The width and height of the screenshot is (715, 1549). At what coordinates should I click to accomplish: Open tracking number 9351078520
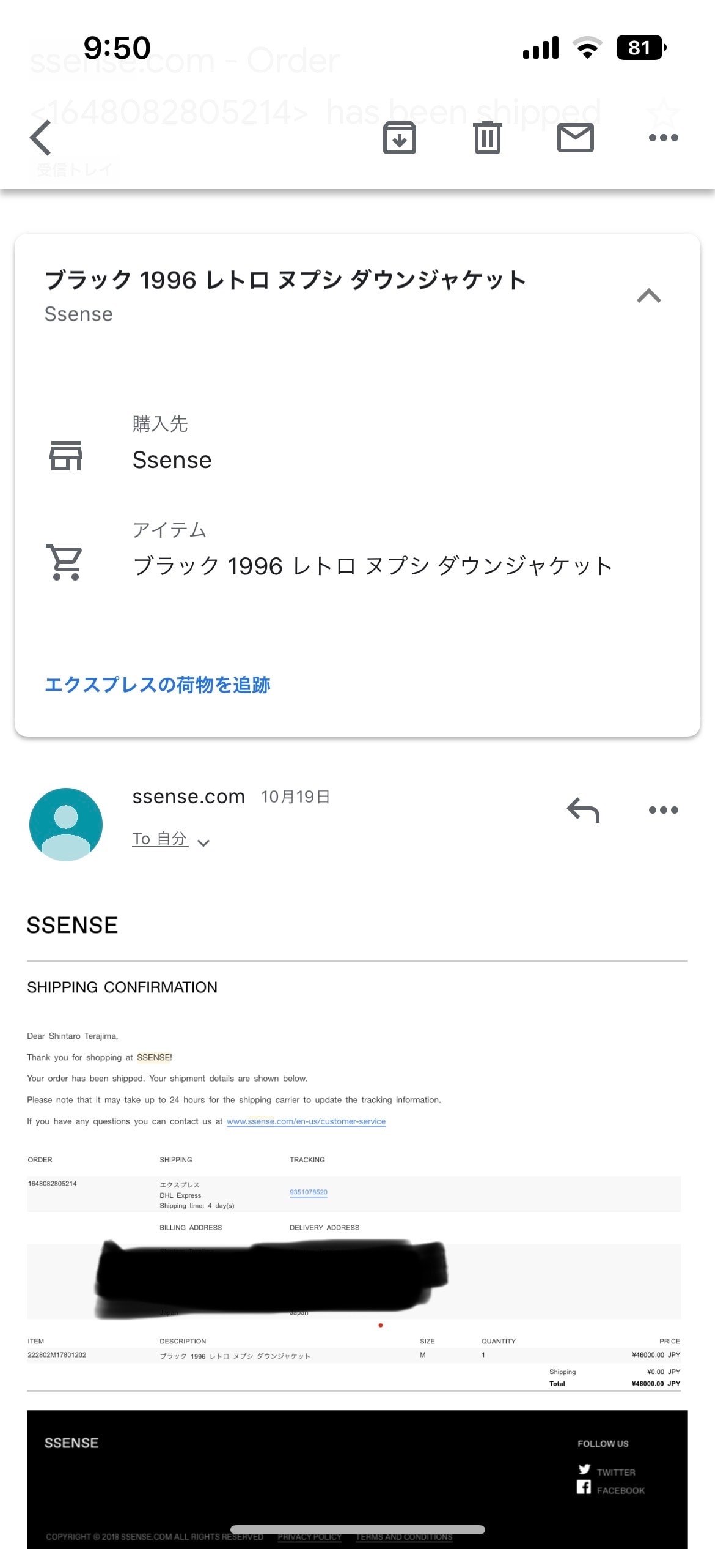click(x=309, y=1192)
